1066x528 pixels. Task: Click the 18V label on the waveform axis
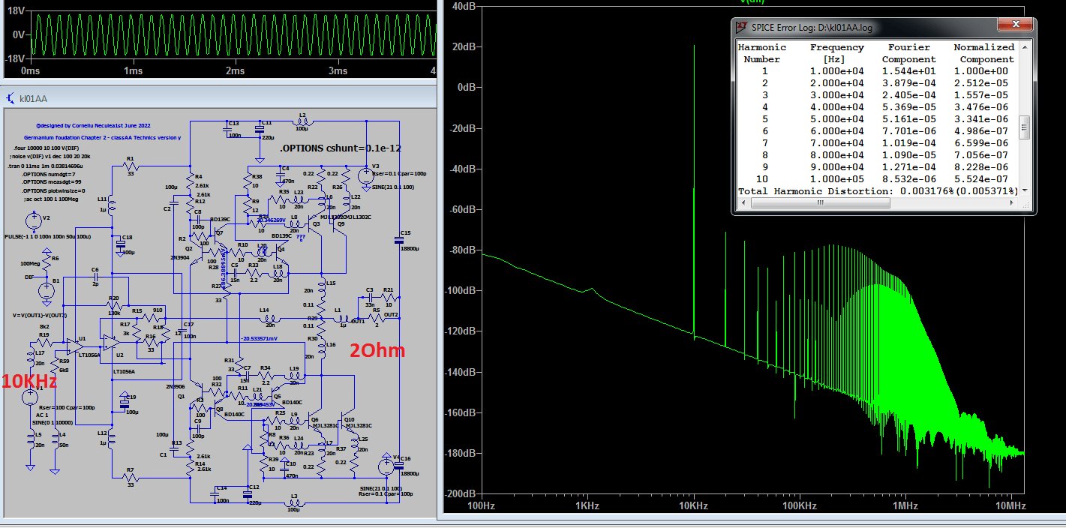point(17,10)
